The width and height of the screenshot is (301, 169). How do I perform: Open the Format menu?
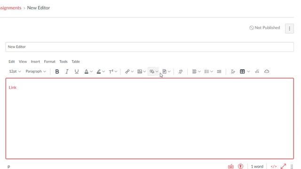click(49, 61)
